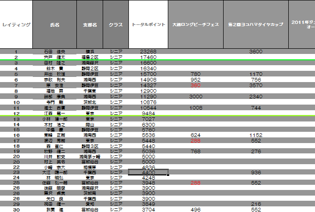The width and height of the screenshot is (315, 212).
Task: Select the 支部名 header cell
Action: [90, 24]
